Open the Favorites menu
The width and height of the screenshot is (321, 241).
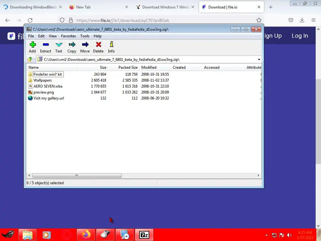(69, 36)
